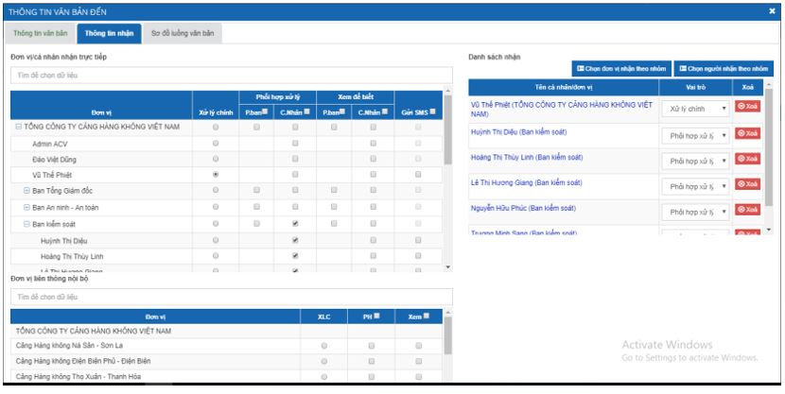This screenshot has height=394, width=785.
Task: Uncheck C.Nhân phối hợp for Huỳnh Thị Diệu
Action: (296, 240)
